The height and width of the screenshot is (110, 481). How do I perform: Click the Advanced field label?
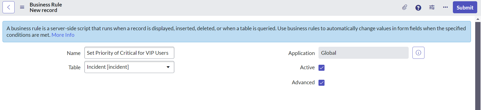pos(303,82)
